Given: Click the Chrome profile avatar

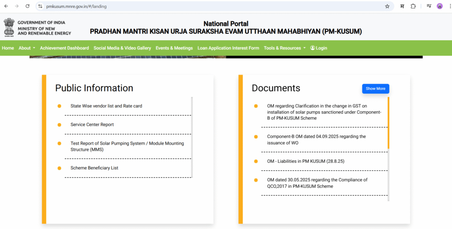Looking at the screenshot, I should (x=440, y=6).
